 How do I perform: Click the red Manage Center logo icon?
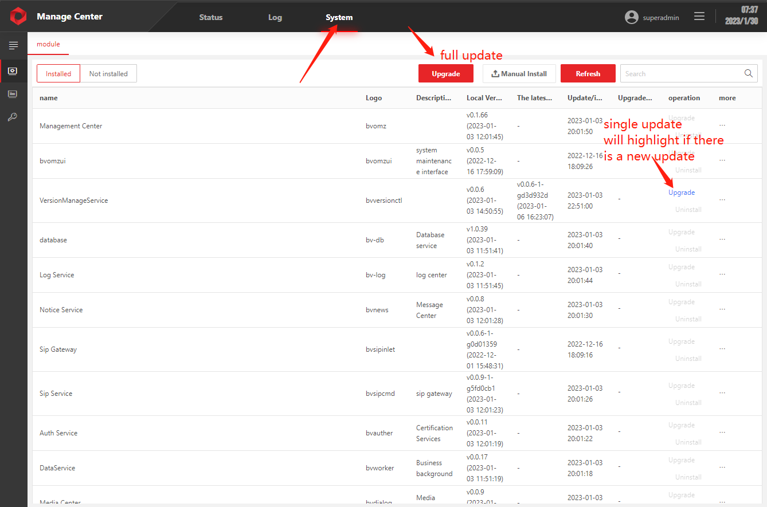(x=18, y=16)
